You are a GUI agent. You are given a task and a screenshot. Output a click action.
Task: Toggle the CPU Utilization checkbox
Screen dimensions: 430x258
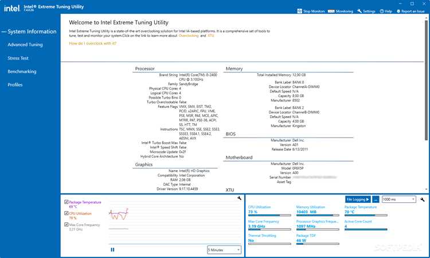tap(66, 213)
